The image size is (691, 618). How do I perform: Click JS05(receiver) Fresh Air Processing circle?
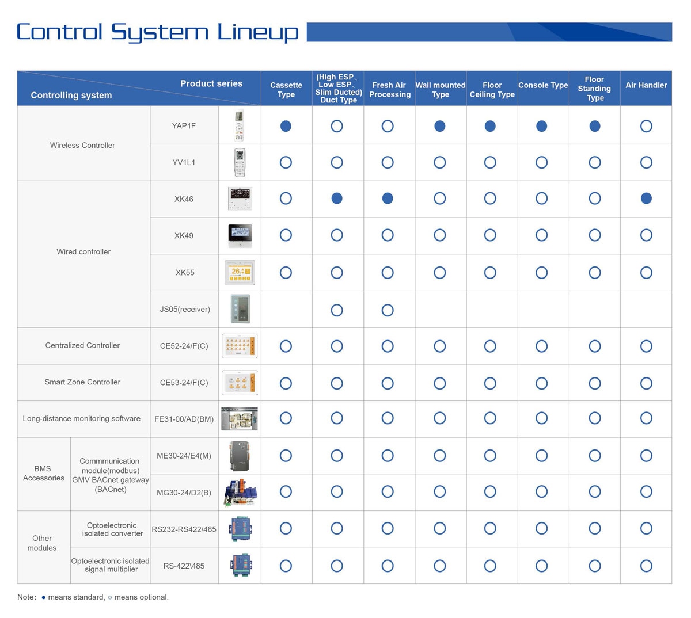point(388,310)
